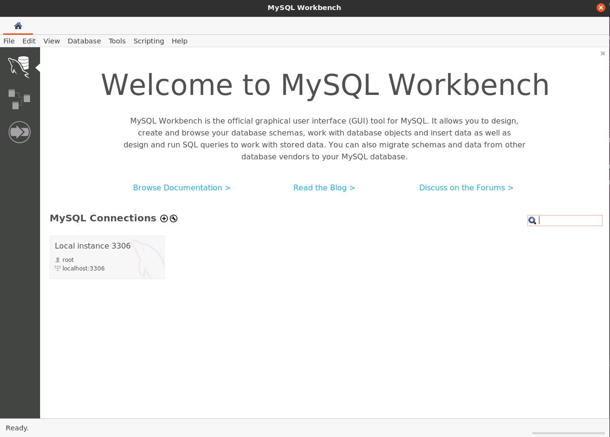Open the Tools menu
The image size is (610, 437).
click(117, 41)
